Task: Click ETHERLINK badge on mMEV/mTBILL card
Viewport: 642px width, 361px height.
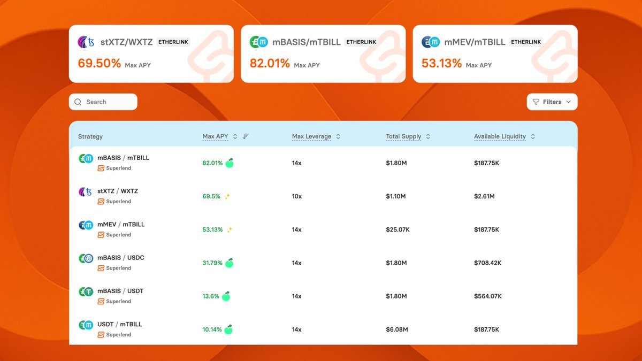Action: 526,42
